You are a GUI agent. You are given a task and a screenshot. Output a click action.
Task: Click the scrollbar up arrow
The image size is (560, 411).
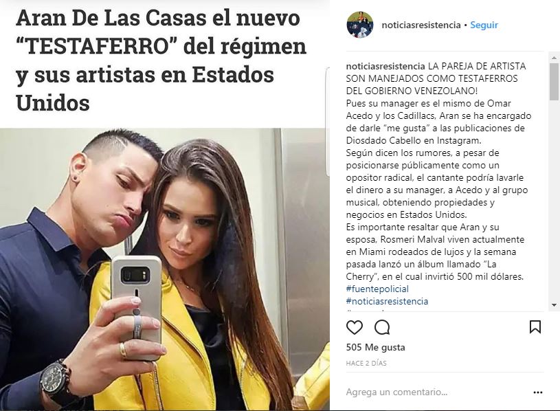pyautogui.click(x=554, y=58)
